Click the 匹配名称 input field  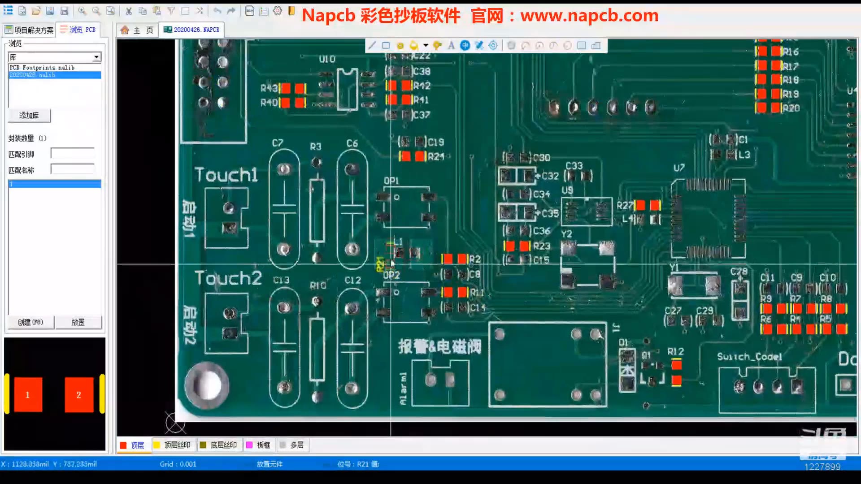(x=73, y=169)
